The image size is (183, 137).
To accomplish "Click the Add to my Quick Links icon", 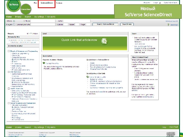I will pos(87,77).
